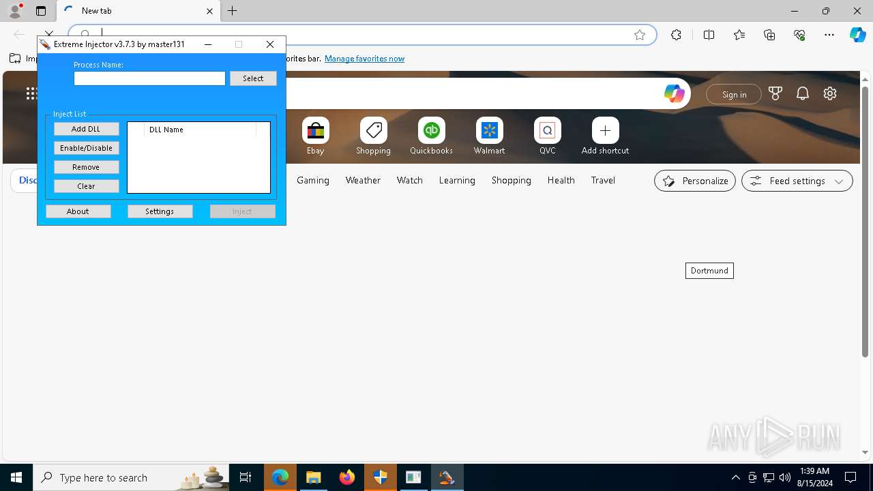Click the page vertical scrollbar
Image resolution: width=873 pixels, height=491 pixels.
point(865,221)
